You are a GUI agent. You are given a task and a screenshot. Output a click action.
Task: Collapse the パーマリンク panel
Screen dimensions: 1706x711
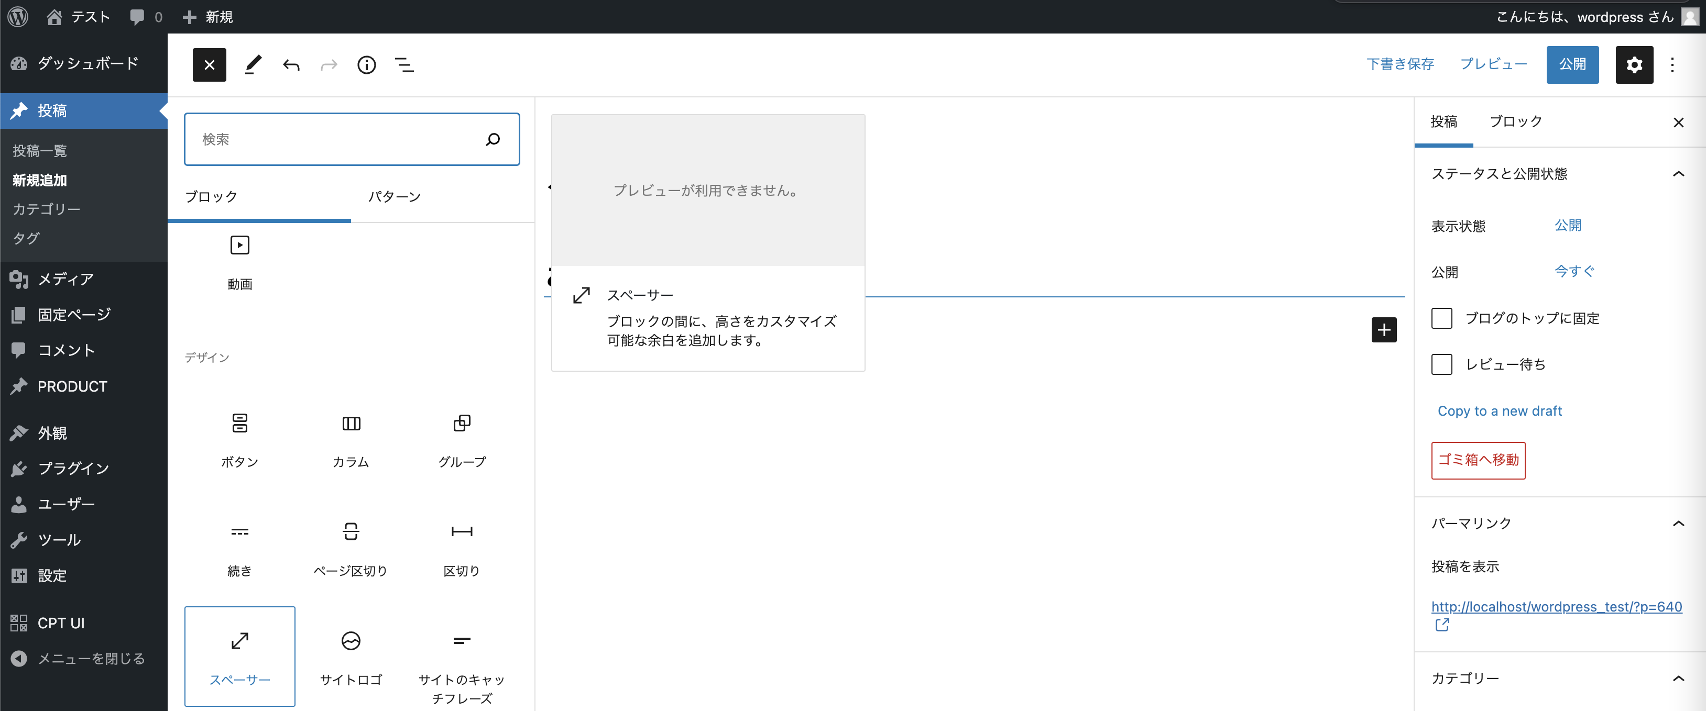(x=1560, y=524)
